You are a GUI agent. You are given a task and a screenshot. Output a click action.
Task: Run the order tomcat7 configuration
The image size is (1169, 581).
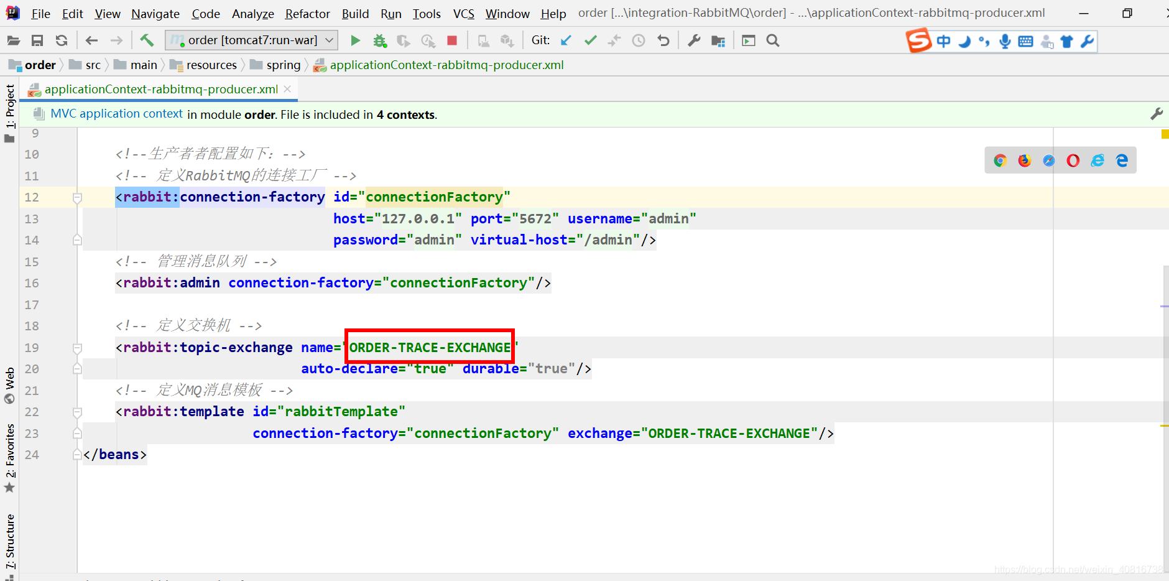click(355, 40)
